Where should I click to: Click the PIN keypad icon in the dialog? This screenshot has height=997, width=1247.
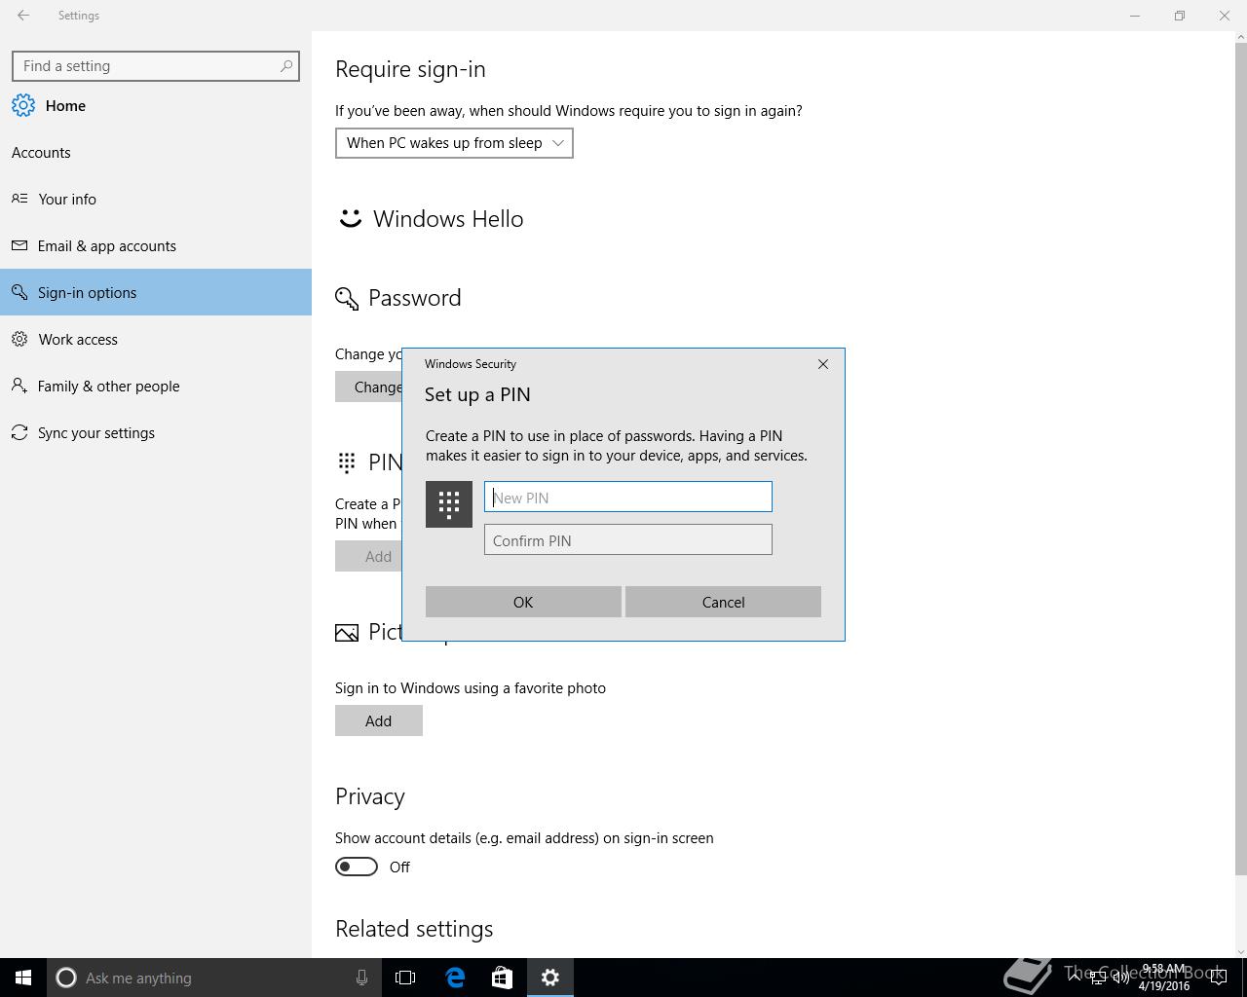point(449,504)
